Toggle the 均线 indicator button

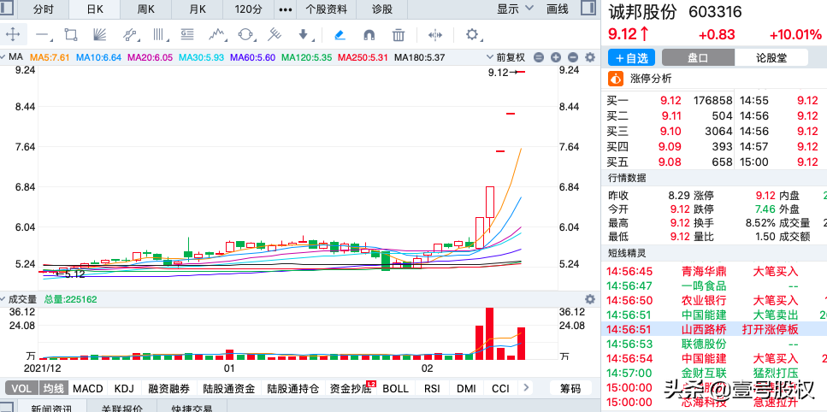(53, 389)
